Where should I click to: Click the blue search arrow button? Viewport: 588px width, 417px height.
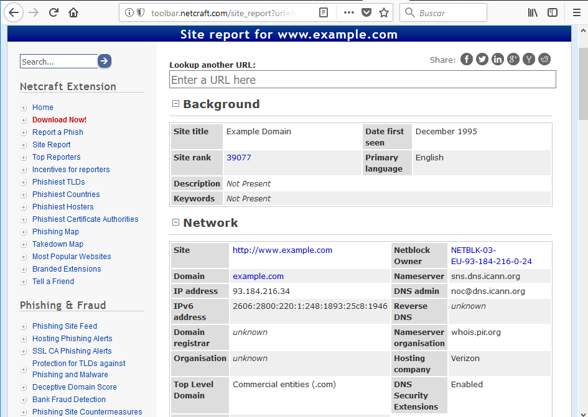click(x=105, y=61)
